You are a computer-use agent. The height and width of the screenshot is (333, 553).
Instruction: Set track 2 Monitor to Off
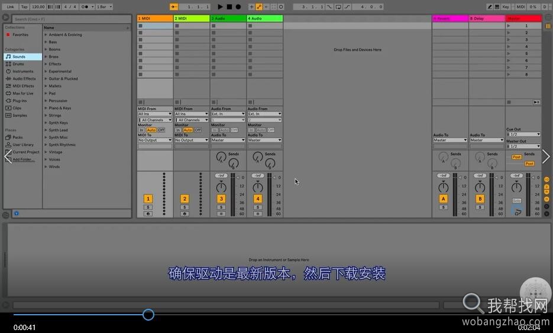point(198,130)
